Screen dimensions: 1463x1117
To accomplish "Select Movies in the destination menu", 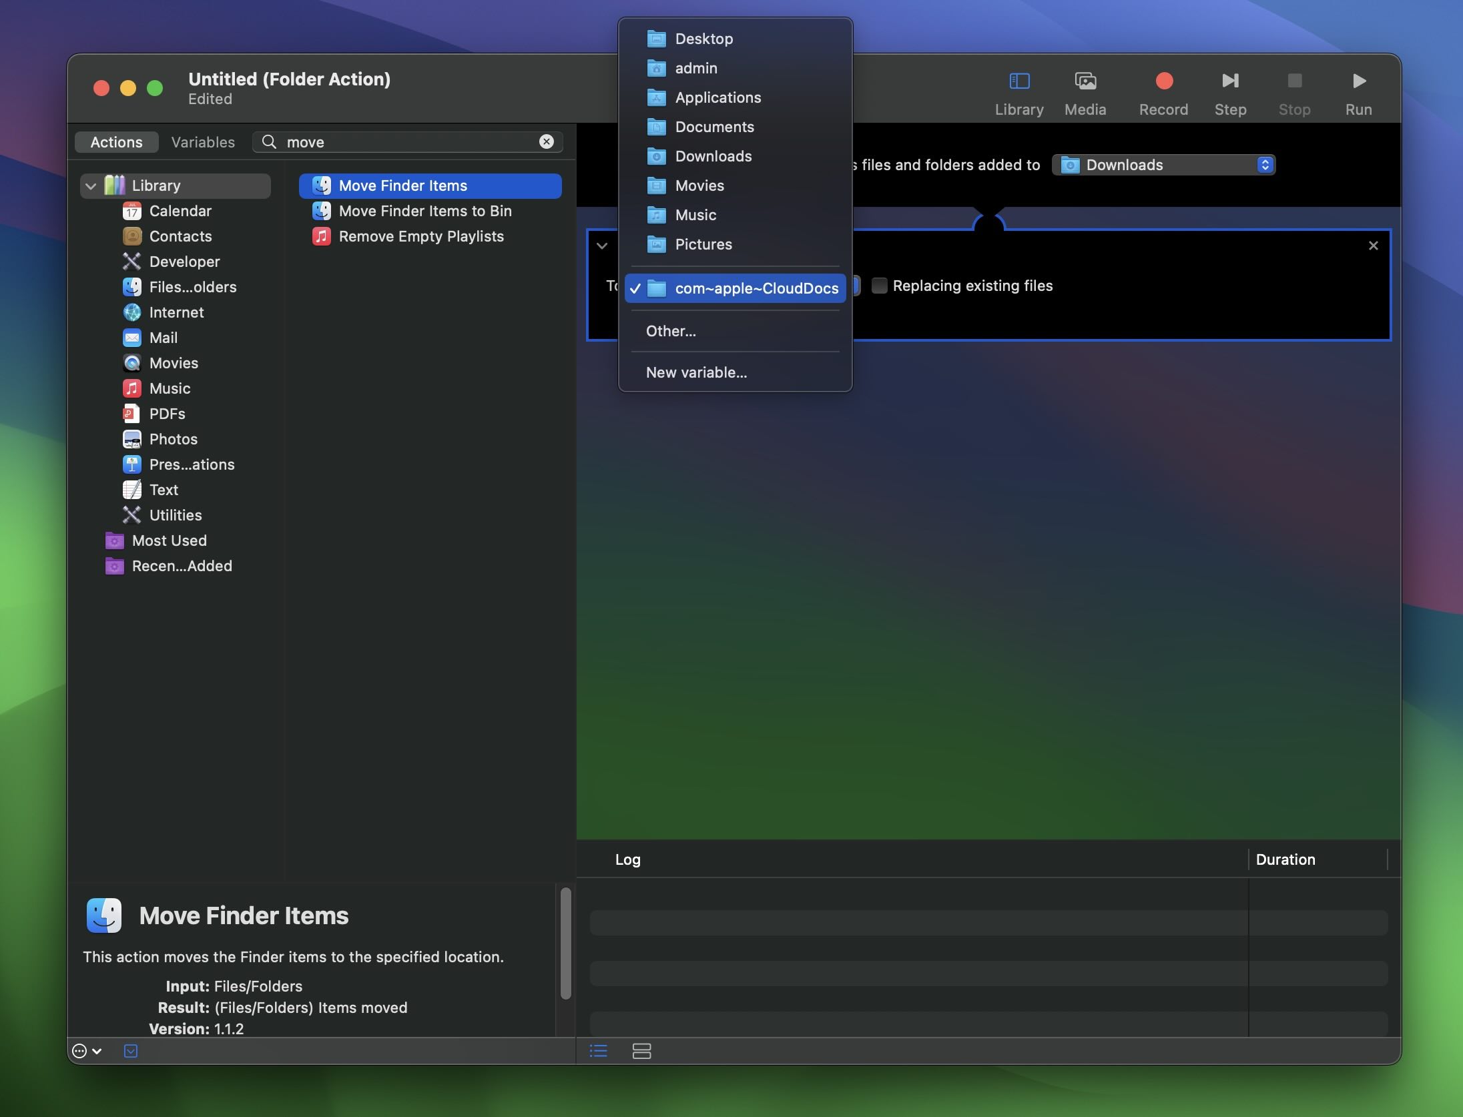I will pyautogui.click(x=735, y=185).
